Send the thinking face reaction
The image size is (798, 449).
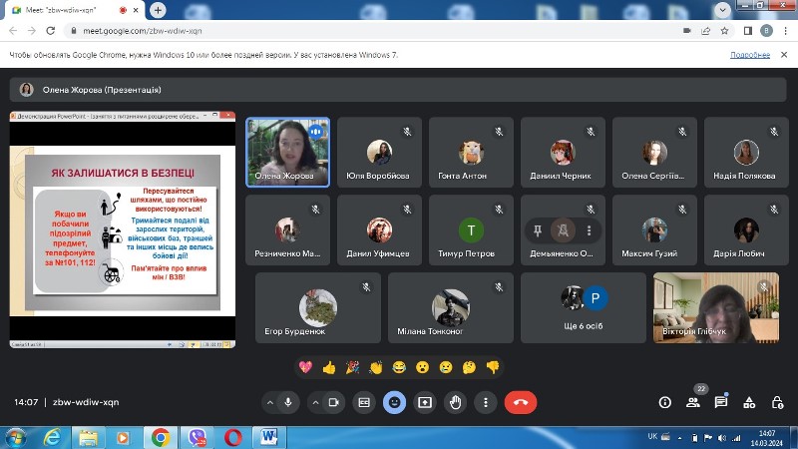[x=469, y=367]
